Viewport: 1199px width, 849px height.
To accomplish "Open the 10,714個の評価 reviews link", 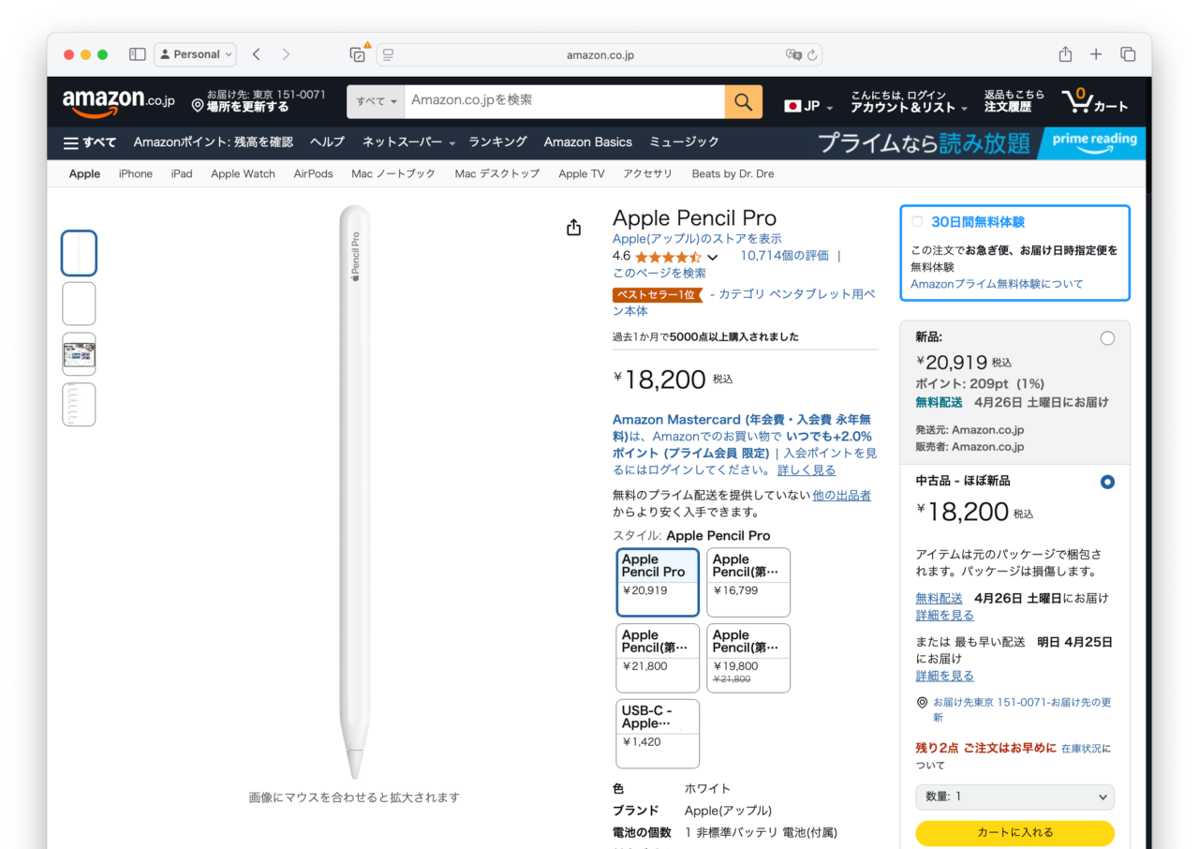I will (784, 256).
